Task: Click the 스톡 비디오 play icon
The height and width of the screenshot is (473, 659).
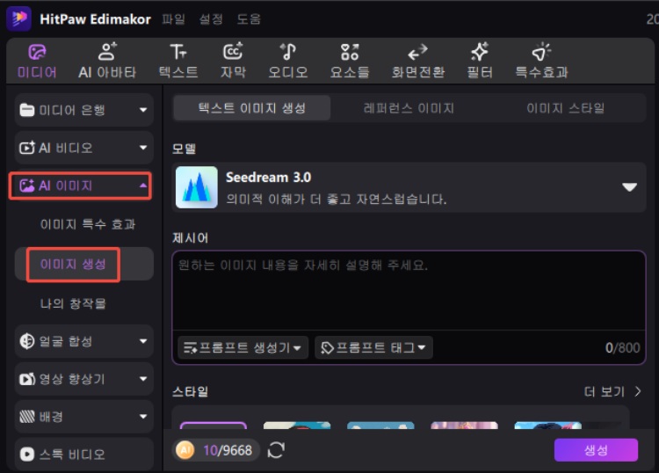Action: point(27,454)
